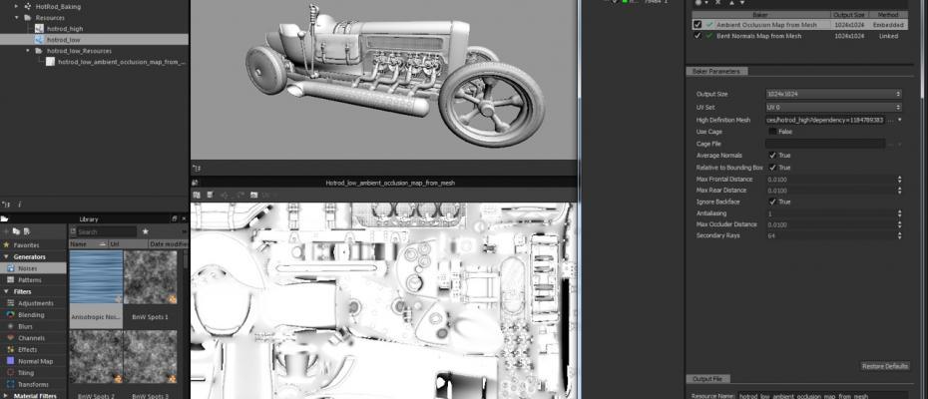This screenshot has width=928, height=399.
Task: Open High Definition Mesh dropdown arrow
Action: [x=900, y=120]
